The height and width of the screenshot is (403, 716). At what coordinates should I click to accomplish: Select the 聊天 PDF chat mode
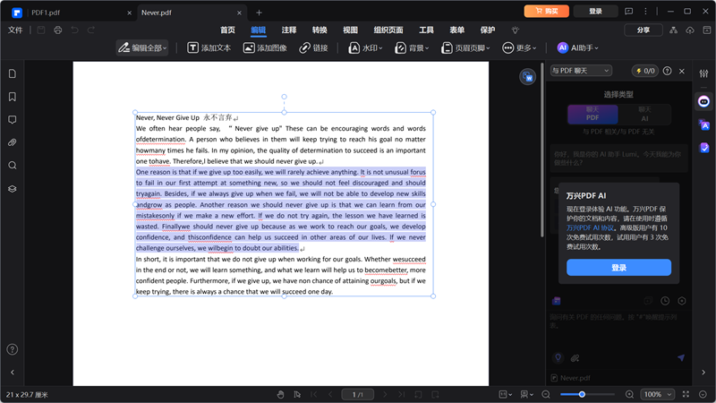592,114
